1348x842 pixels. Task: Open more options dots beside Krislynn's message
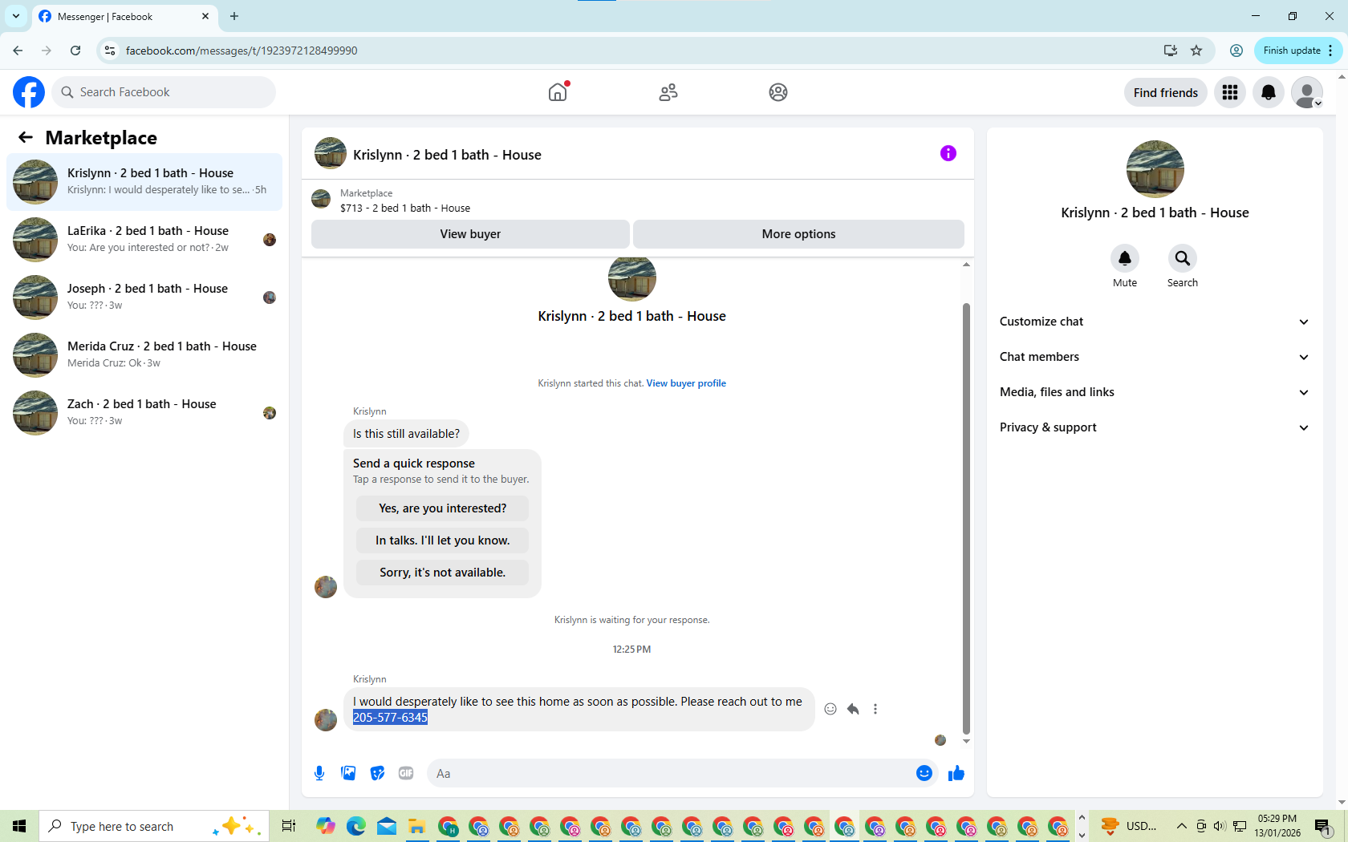tap(875, 709)
